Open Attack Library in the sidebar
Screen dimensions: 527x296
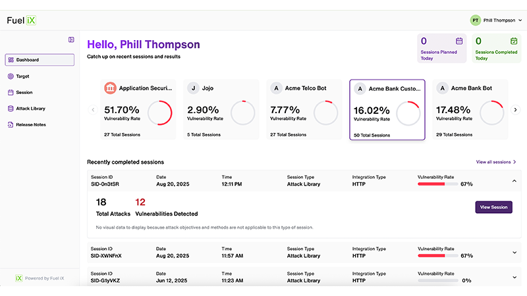tap(30, 109)
